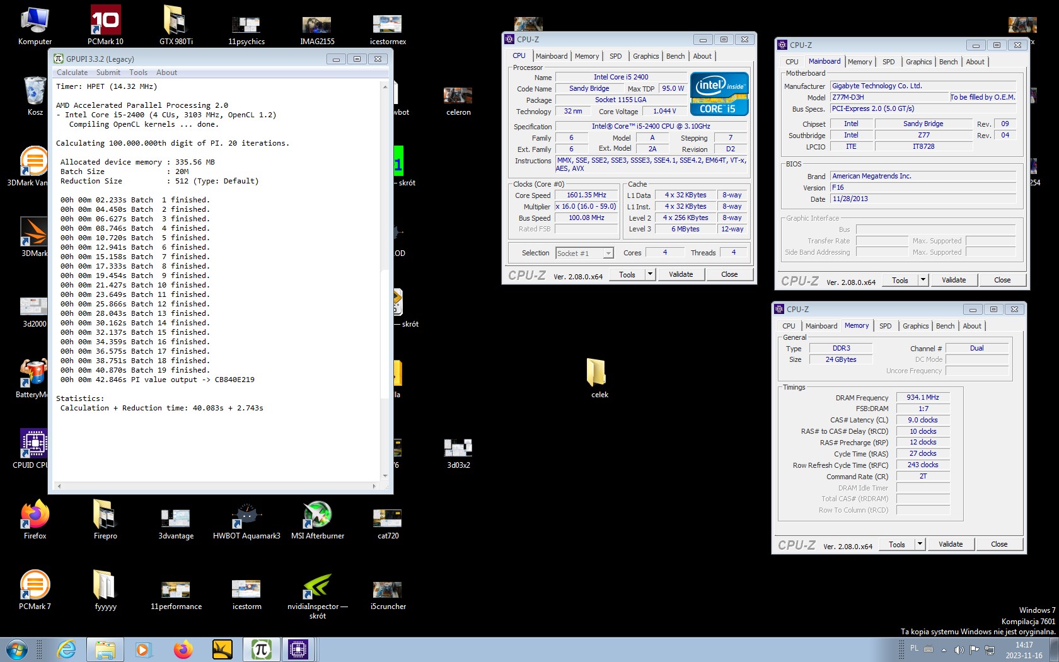Click GPUPI vertical scrollbar down arrow
This screenshot has height=662, width=1059.
tap(385, 477)
